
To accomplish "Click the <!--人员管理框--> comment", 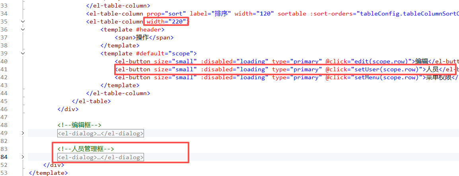I will [86, 149].
